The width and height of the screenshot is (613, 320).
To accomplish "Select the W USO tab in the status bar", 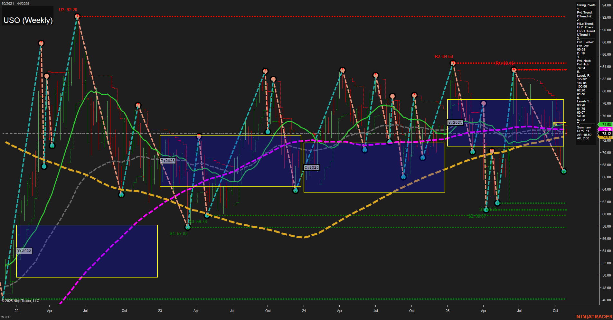I will 6,317.
